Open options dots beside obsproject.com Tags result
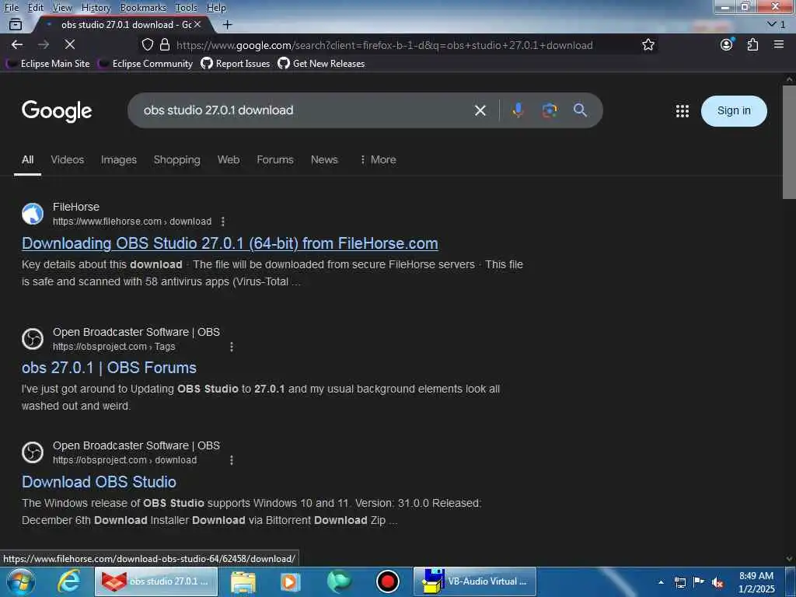The height and width of the screenshot is (597, 796). coord(232,346)
